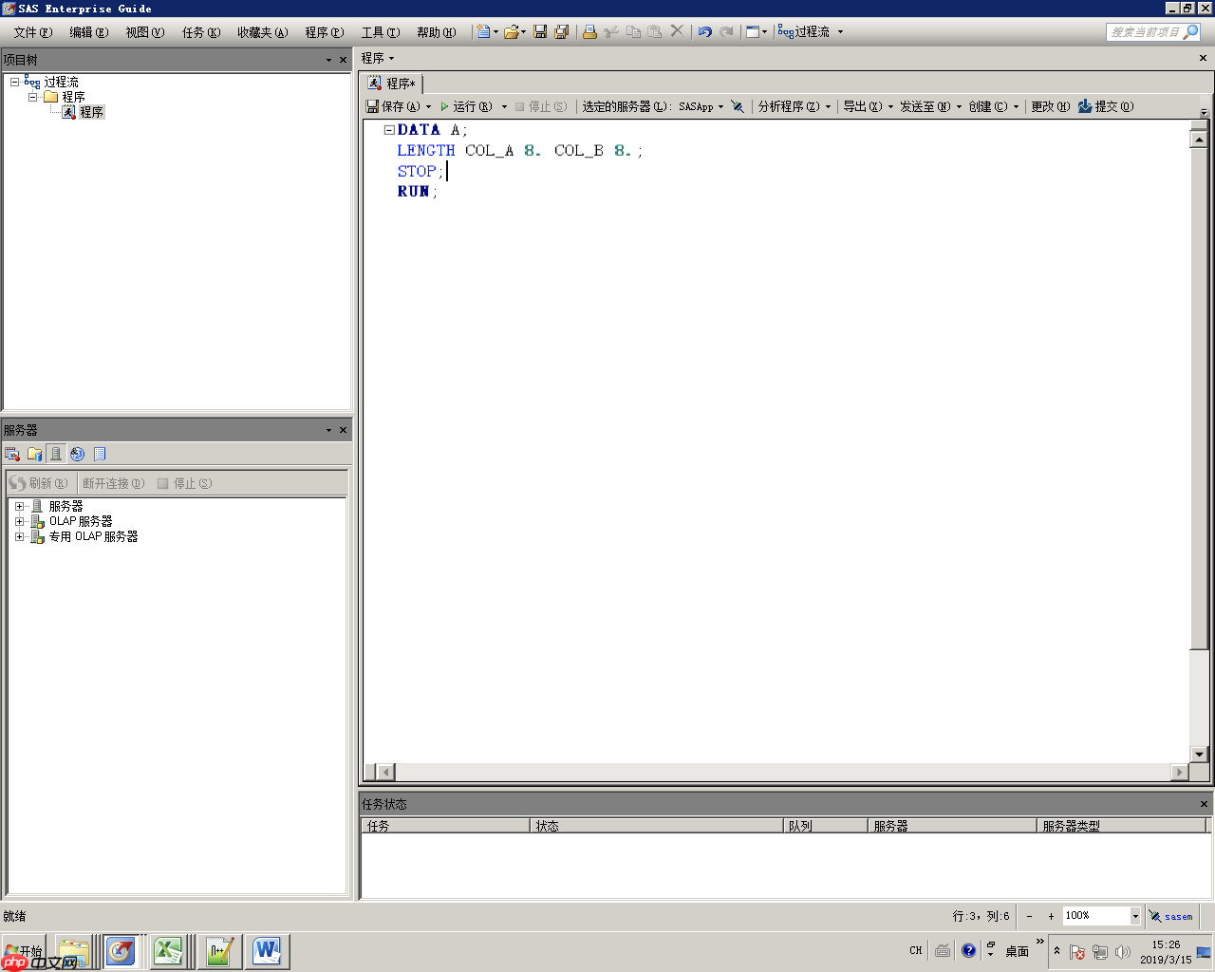
Task: Open the SAS Folders view icon
Action: click(x=34, y=454)
